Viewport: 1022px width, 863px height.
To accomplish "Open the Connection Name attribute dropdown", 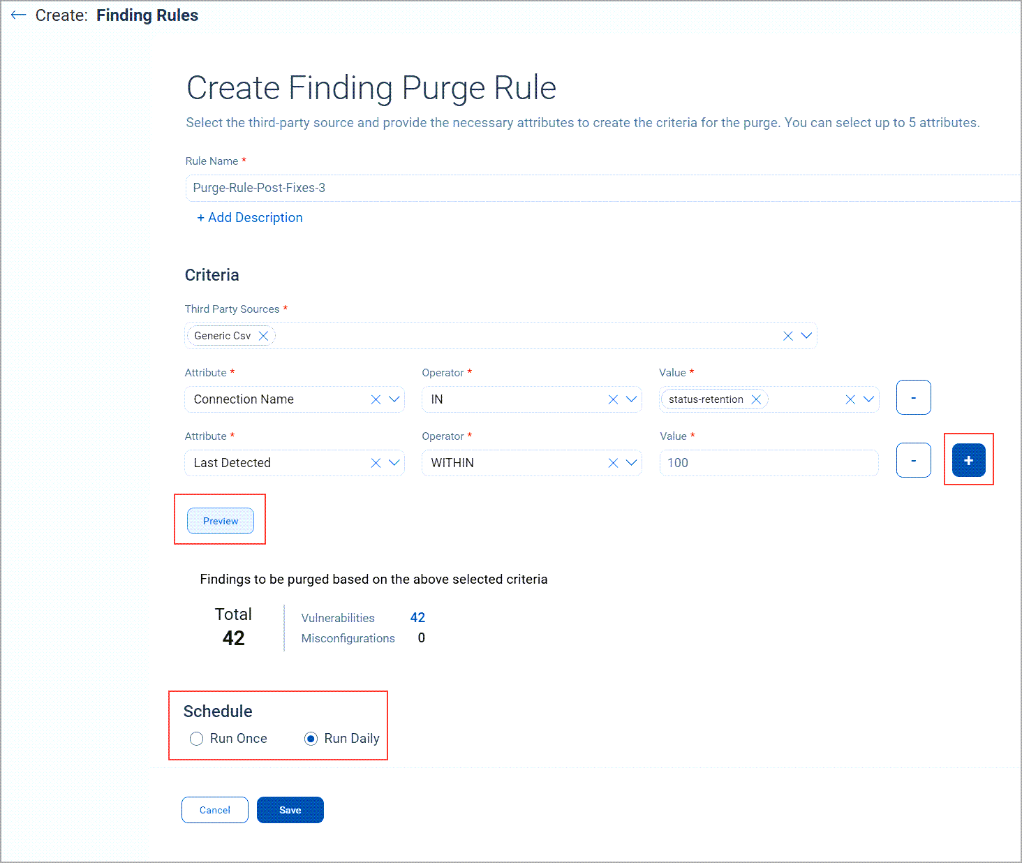I will click(394, 399).
